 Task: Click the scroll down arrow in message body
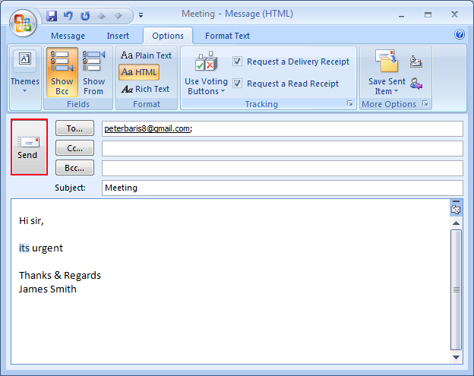[456, 357]
